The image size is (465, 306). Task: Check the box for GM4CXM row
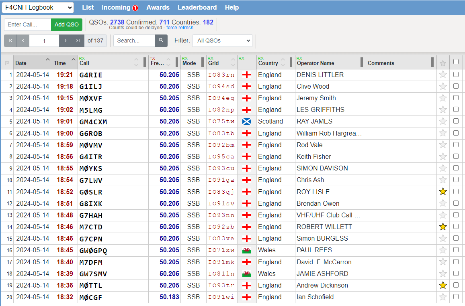click(x=456, y=121)
